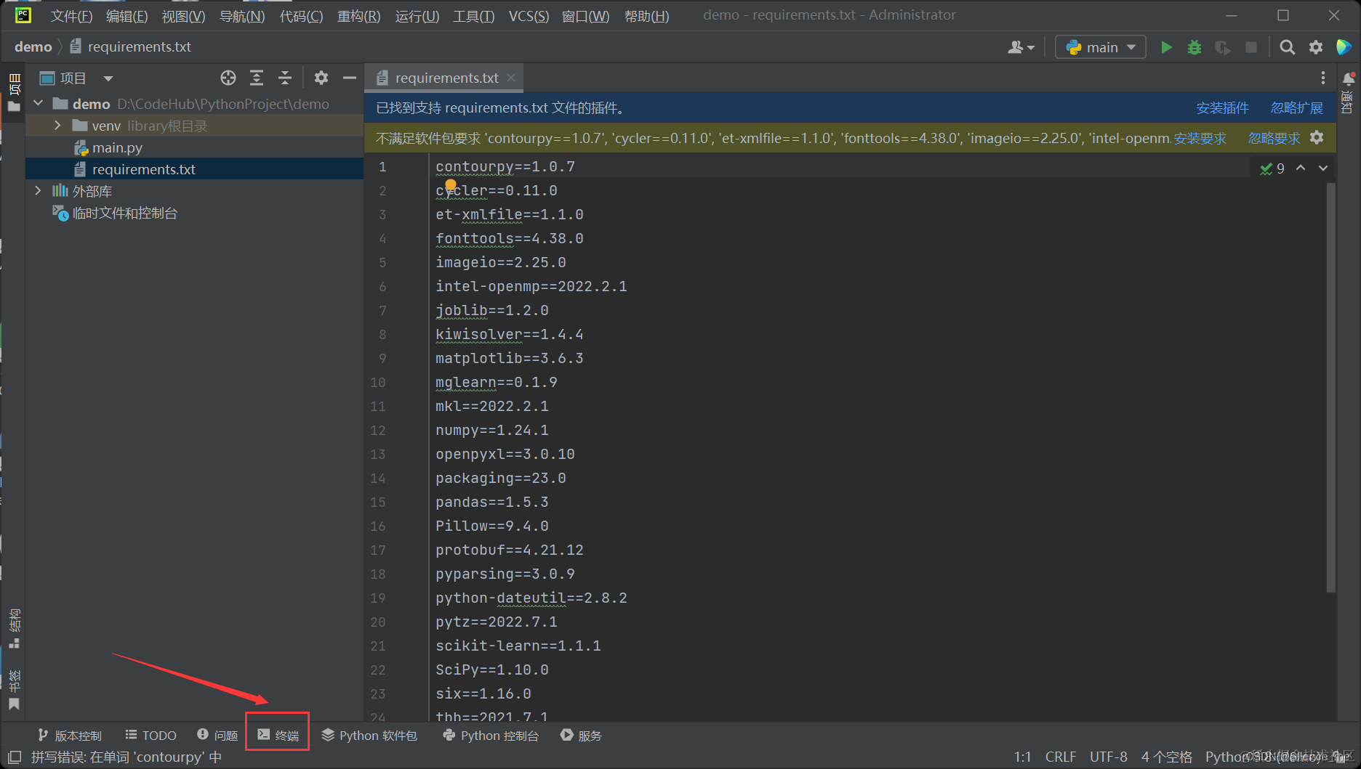Click UTF-8 encoding in status bar
The image size is (1361, 769).
1108,757
